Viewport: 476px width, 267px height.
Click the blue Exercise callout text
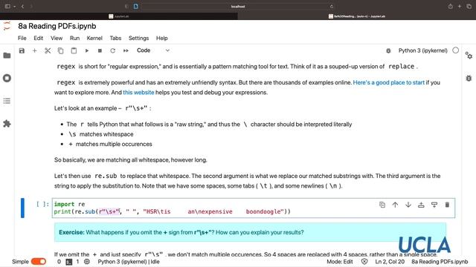click(x=181, y=232)
